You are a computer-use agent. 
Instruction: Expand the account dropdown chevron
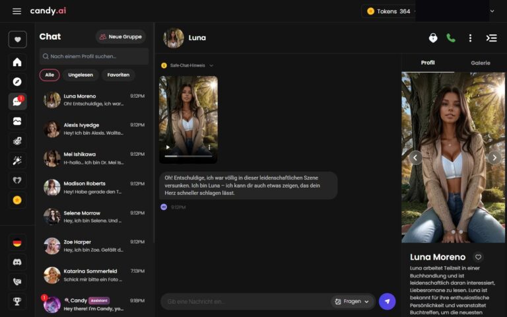[x=492, y=11]
